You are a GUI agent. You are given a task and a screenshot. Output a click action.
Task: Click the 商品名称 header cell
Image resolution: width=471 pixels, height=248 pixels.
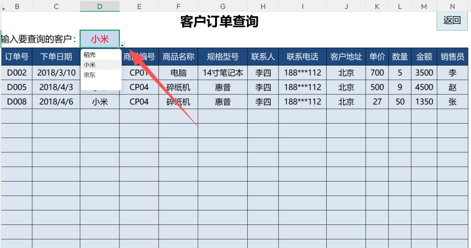pos(178,57)
